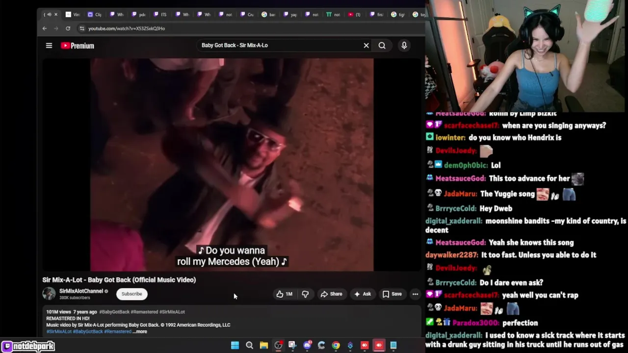The image size is (628, 353).
Task: Switch to the Cru tab
Action: coord(247,15)
